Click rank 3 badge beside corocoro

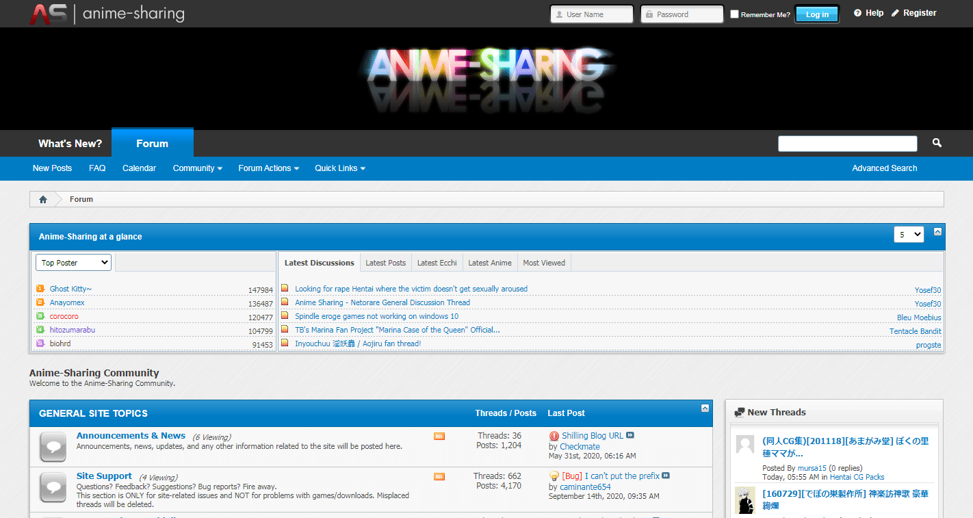pos(40,316)
